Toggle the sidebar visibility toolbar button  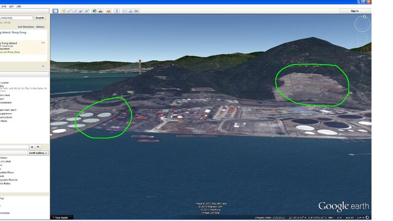55,11
